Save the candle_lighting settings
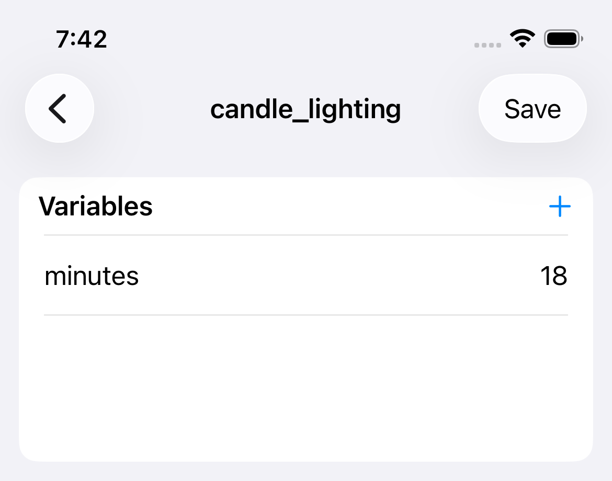Screen dimensions: 612x481 coord(532,109)
